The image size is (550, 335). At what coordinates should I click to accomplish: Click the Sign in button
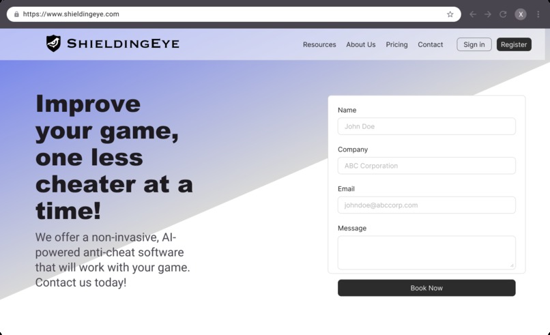pyautogui.click(x=474, y=44)
